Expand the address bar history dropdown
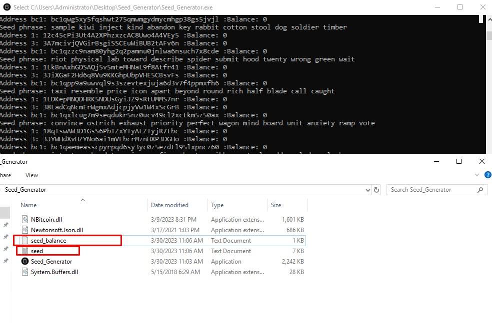The image size is (492, 323). click(x=367, y=190)
